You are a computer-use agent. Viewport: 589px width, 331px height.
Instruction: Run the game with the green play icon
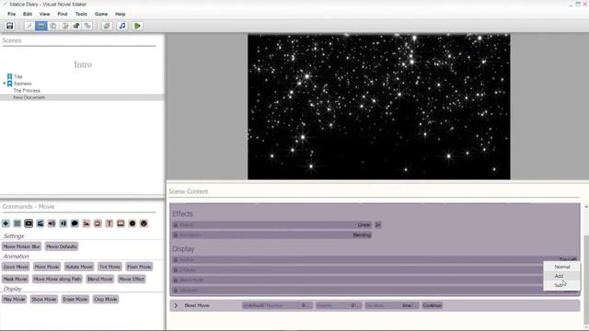click(x=137, y=26)
